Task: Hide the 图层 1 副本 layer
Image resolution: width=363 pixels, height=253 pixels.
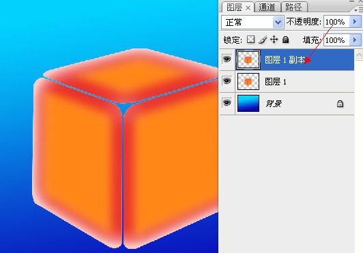Action: (x=227, y=59)
